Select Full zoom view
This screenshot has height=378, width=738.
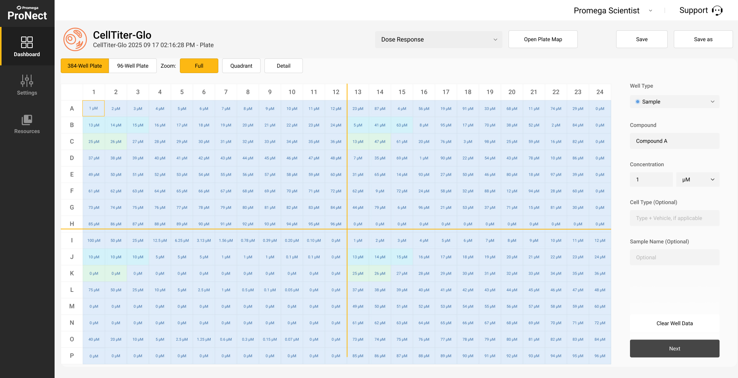click(x=199, y=66)
